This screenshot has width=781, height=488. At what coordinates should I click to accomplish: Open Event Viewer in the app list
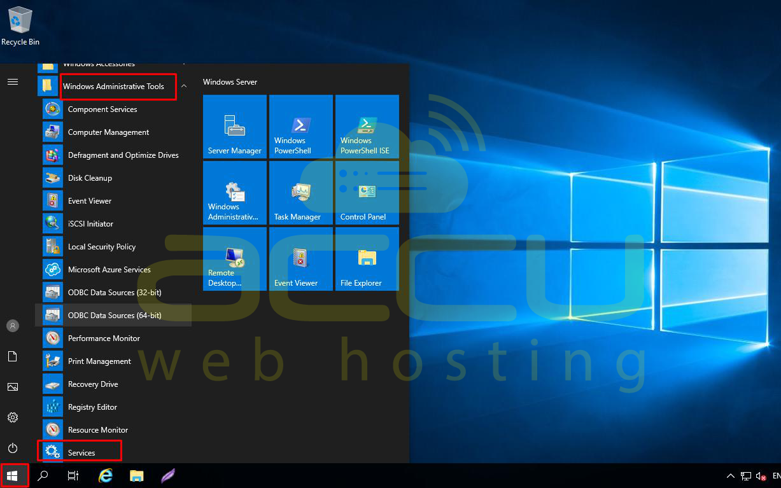pos(115,201)
